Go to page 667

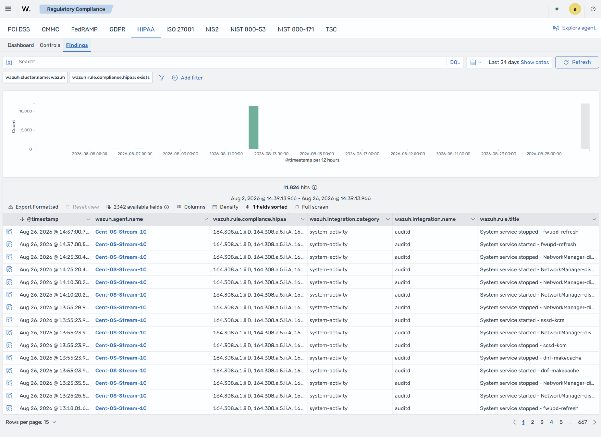click(x=582, y=422)
